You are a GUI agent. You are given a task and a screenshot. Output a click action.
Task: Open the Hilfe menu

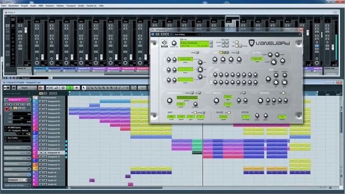(x=101, y=6)
